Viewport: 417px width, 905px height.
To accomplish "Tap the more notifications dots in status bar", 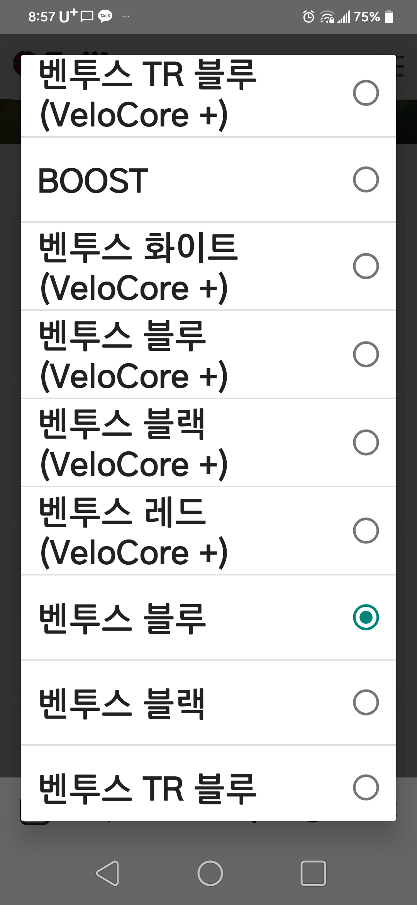I will [126, 16].
